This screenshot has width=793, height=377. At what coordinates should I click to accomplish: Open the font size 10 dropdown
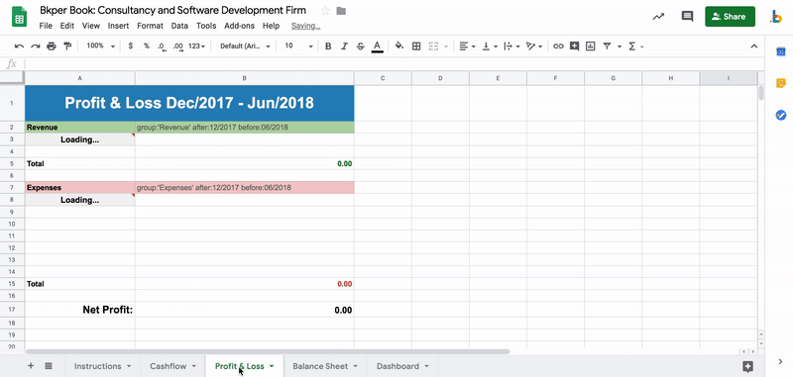pos(299,46)
